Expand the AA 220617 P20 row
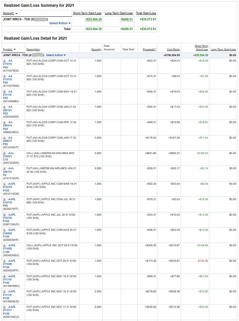Screen dimensions: 239x321 coord(4,138)
